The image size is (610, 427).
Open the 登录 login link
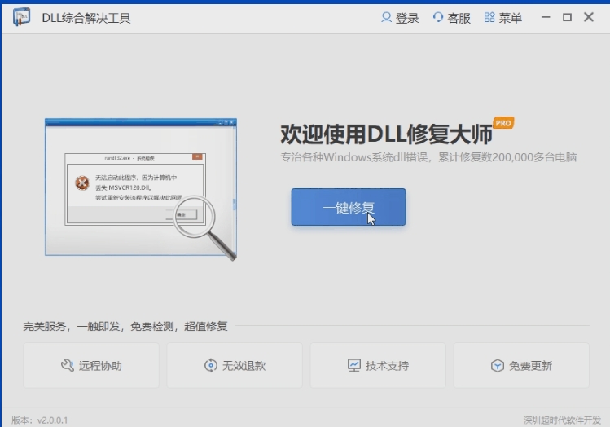point(400,17)
